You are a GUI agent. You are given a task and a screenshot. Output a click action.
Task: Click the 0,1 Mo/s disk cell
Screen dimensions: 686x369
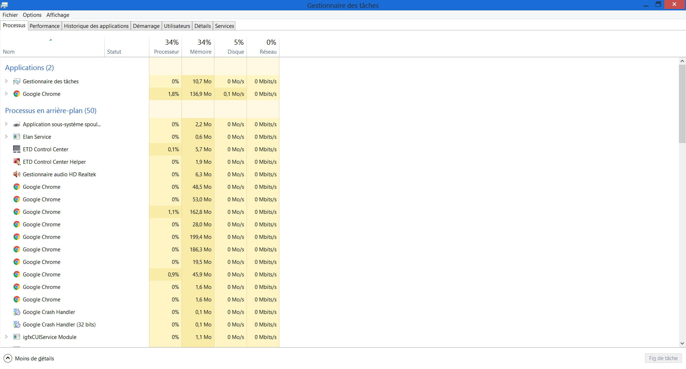[230, 94]
